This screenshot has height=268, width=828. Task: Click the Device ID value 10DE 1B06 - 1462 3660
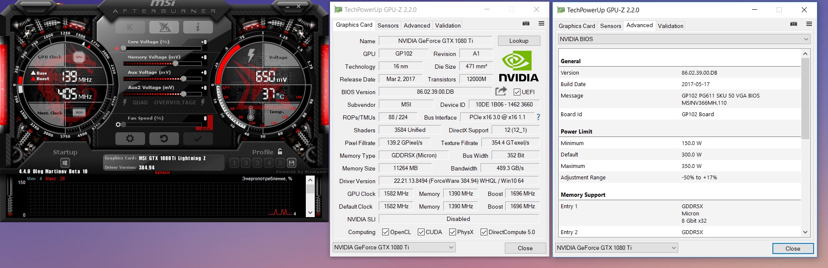(504, 104)
